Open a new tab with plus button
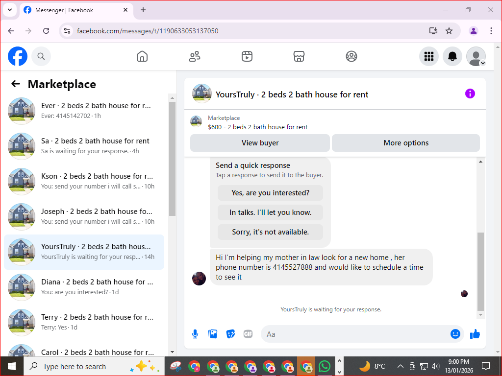This screenshot has height=376, width=502. point(143,10)
